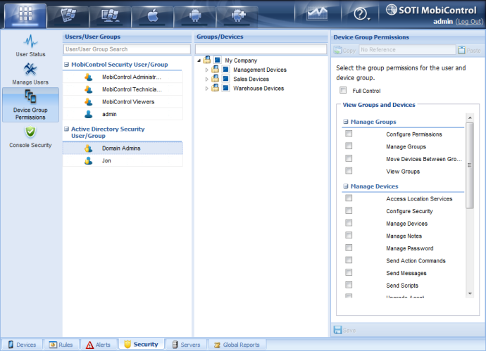Click the User/User Group Search field

point(127,49)
